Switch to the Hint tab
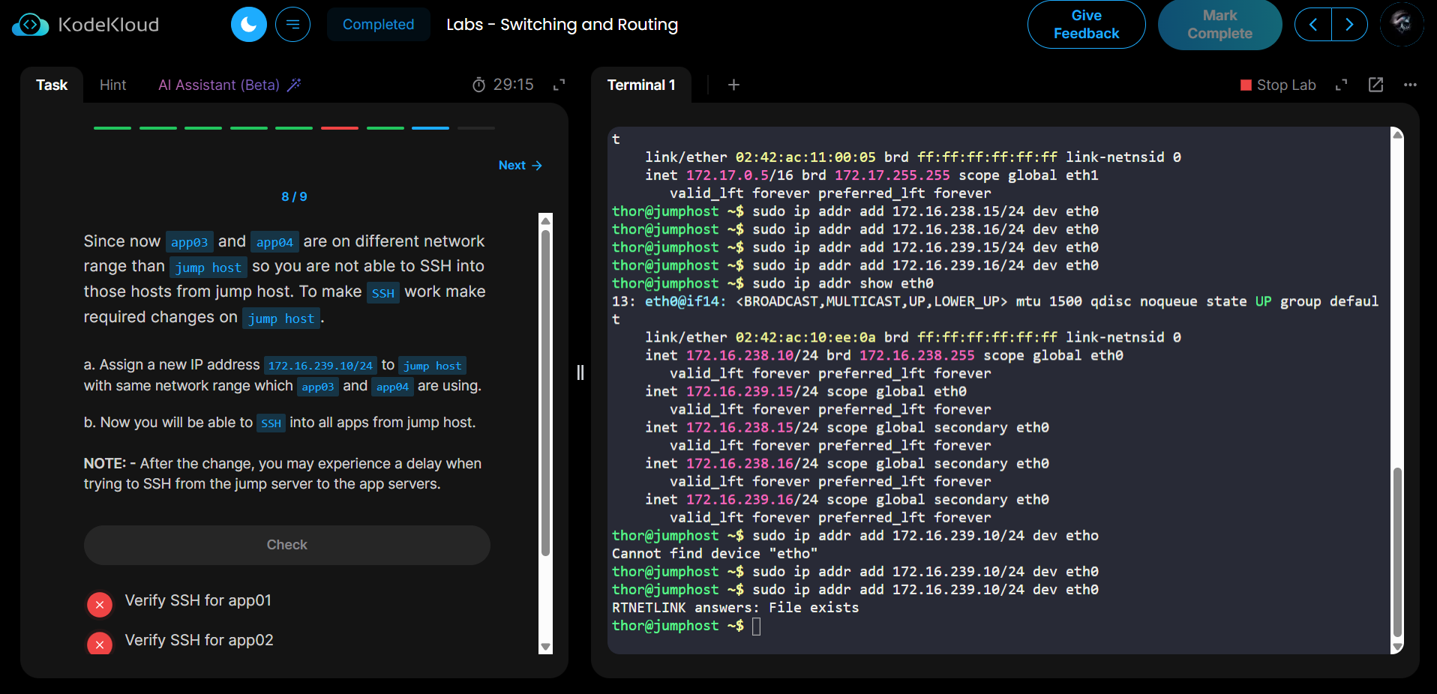The width and height of the screenshot is (1437, 694). point(112,85)
